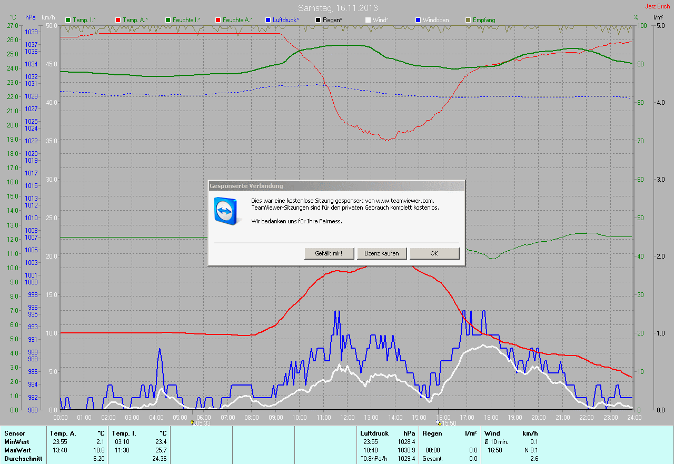
Task: Click the sunrise marker at 05:33
Action: click(193, 422)
